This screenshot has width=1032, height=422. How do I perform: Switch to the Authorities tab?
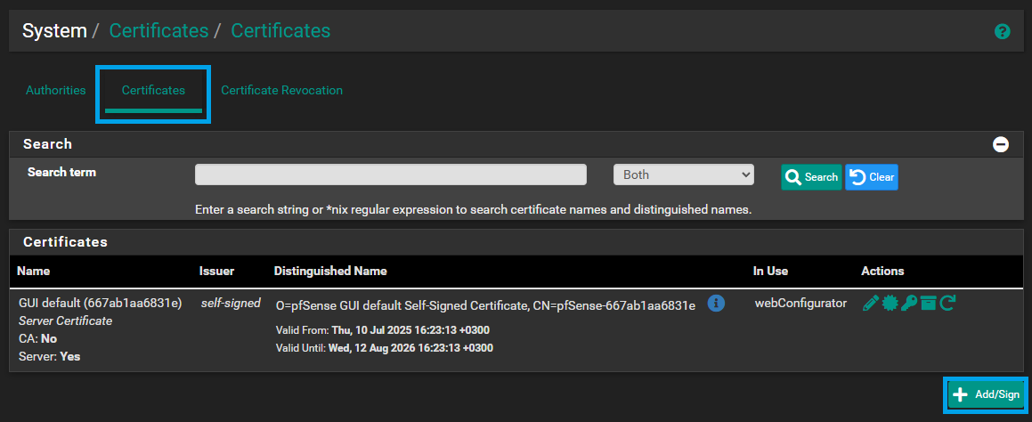(x=56, y=90)
